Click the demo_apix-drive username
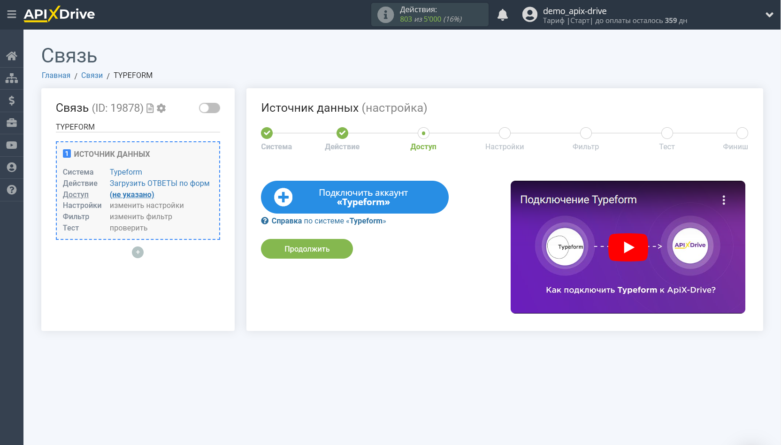 tap(574, 11)
